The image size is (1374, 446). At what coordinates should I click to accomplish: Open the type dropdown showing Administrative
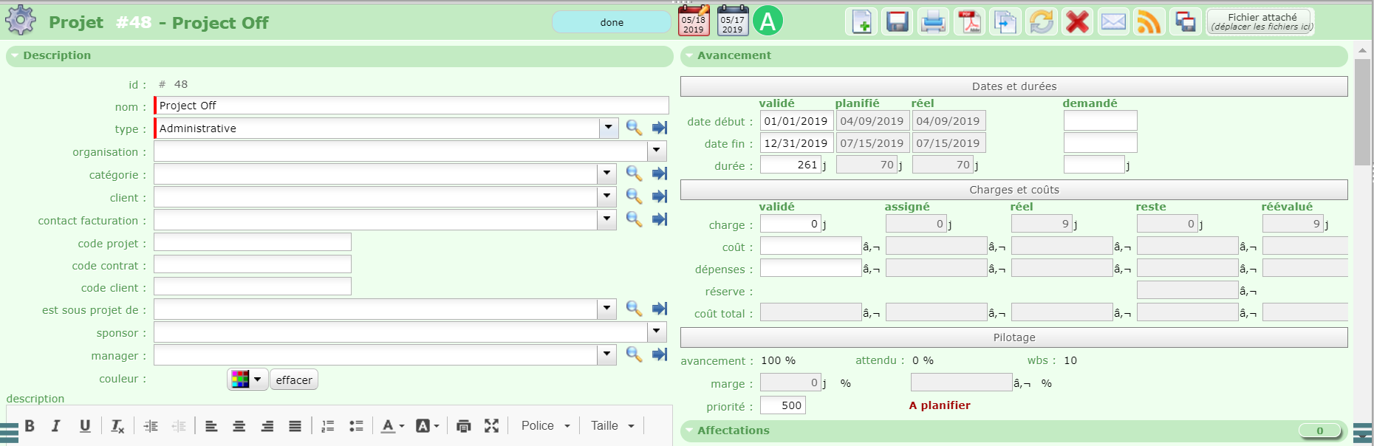point(608,128)
